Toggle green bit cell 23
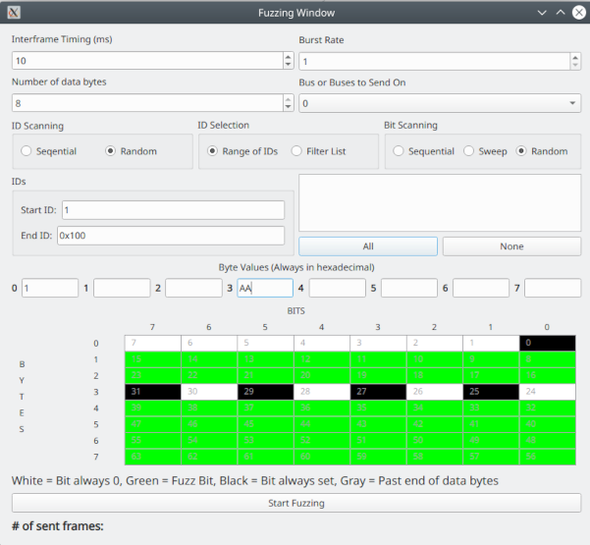Image resolution: width=590 pixels, height=545 pixels. (153, 376)
